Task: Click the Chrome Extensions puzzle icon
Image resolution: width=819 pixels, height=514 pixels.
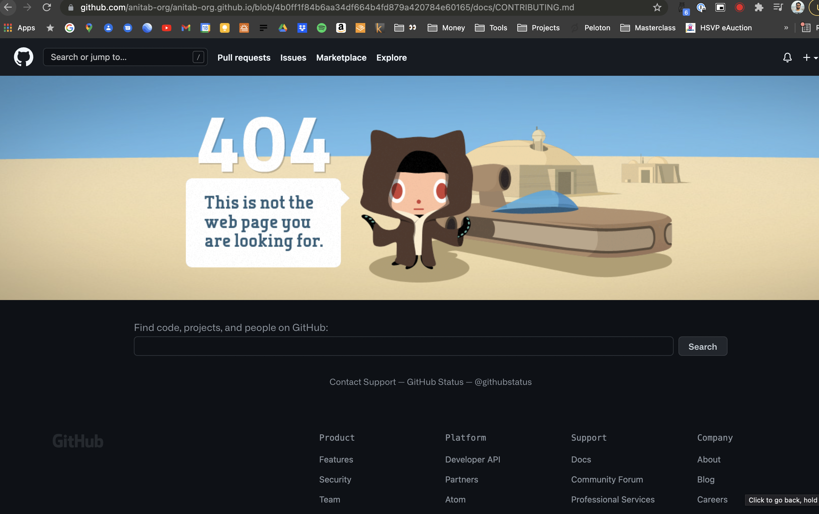Action: 758,8
